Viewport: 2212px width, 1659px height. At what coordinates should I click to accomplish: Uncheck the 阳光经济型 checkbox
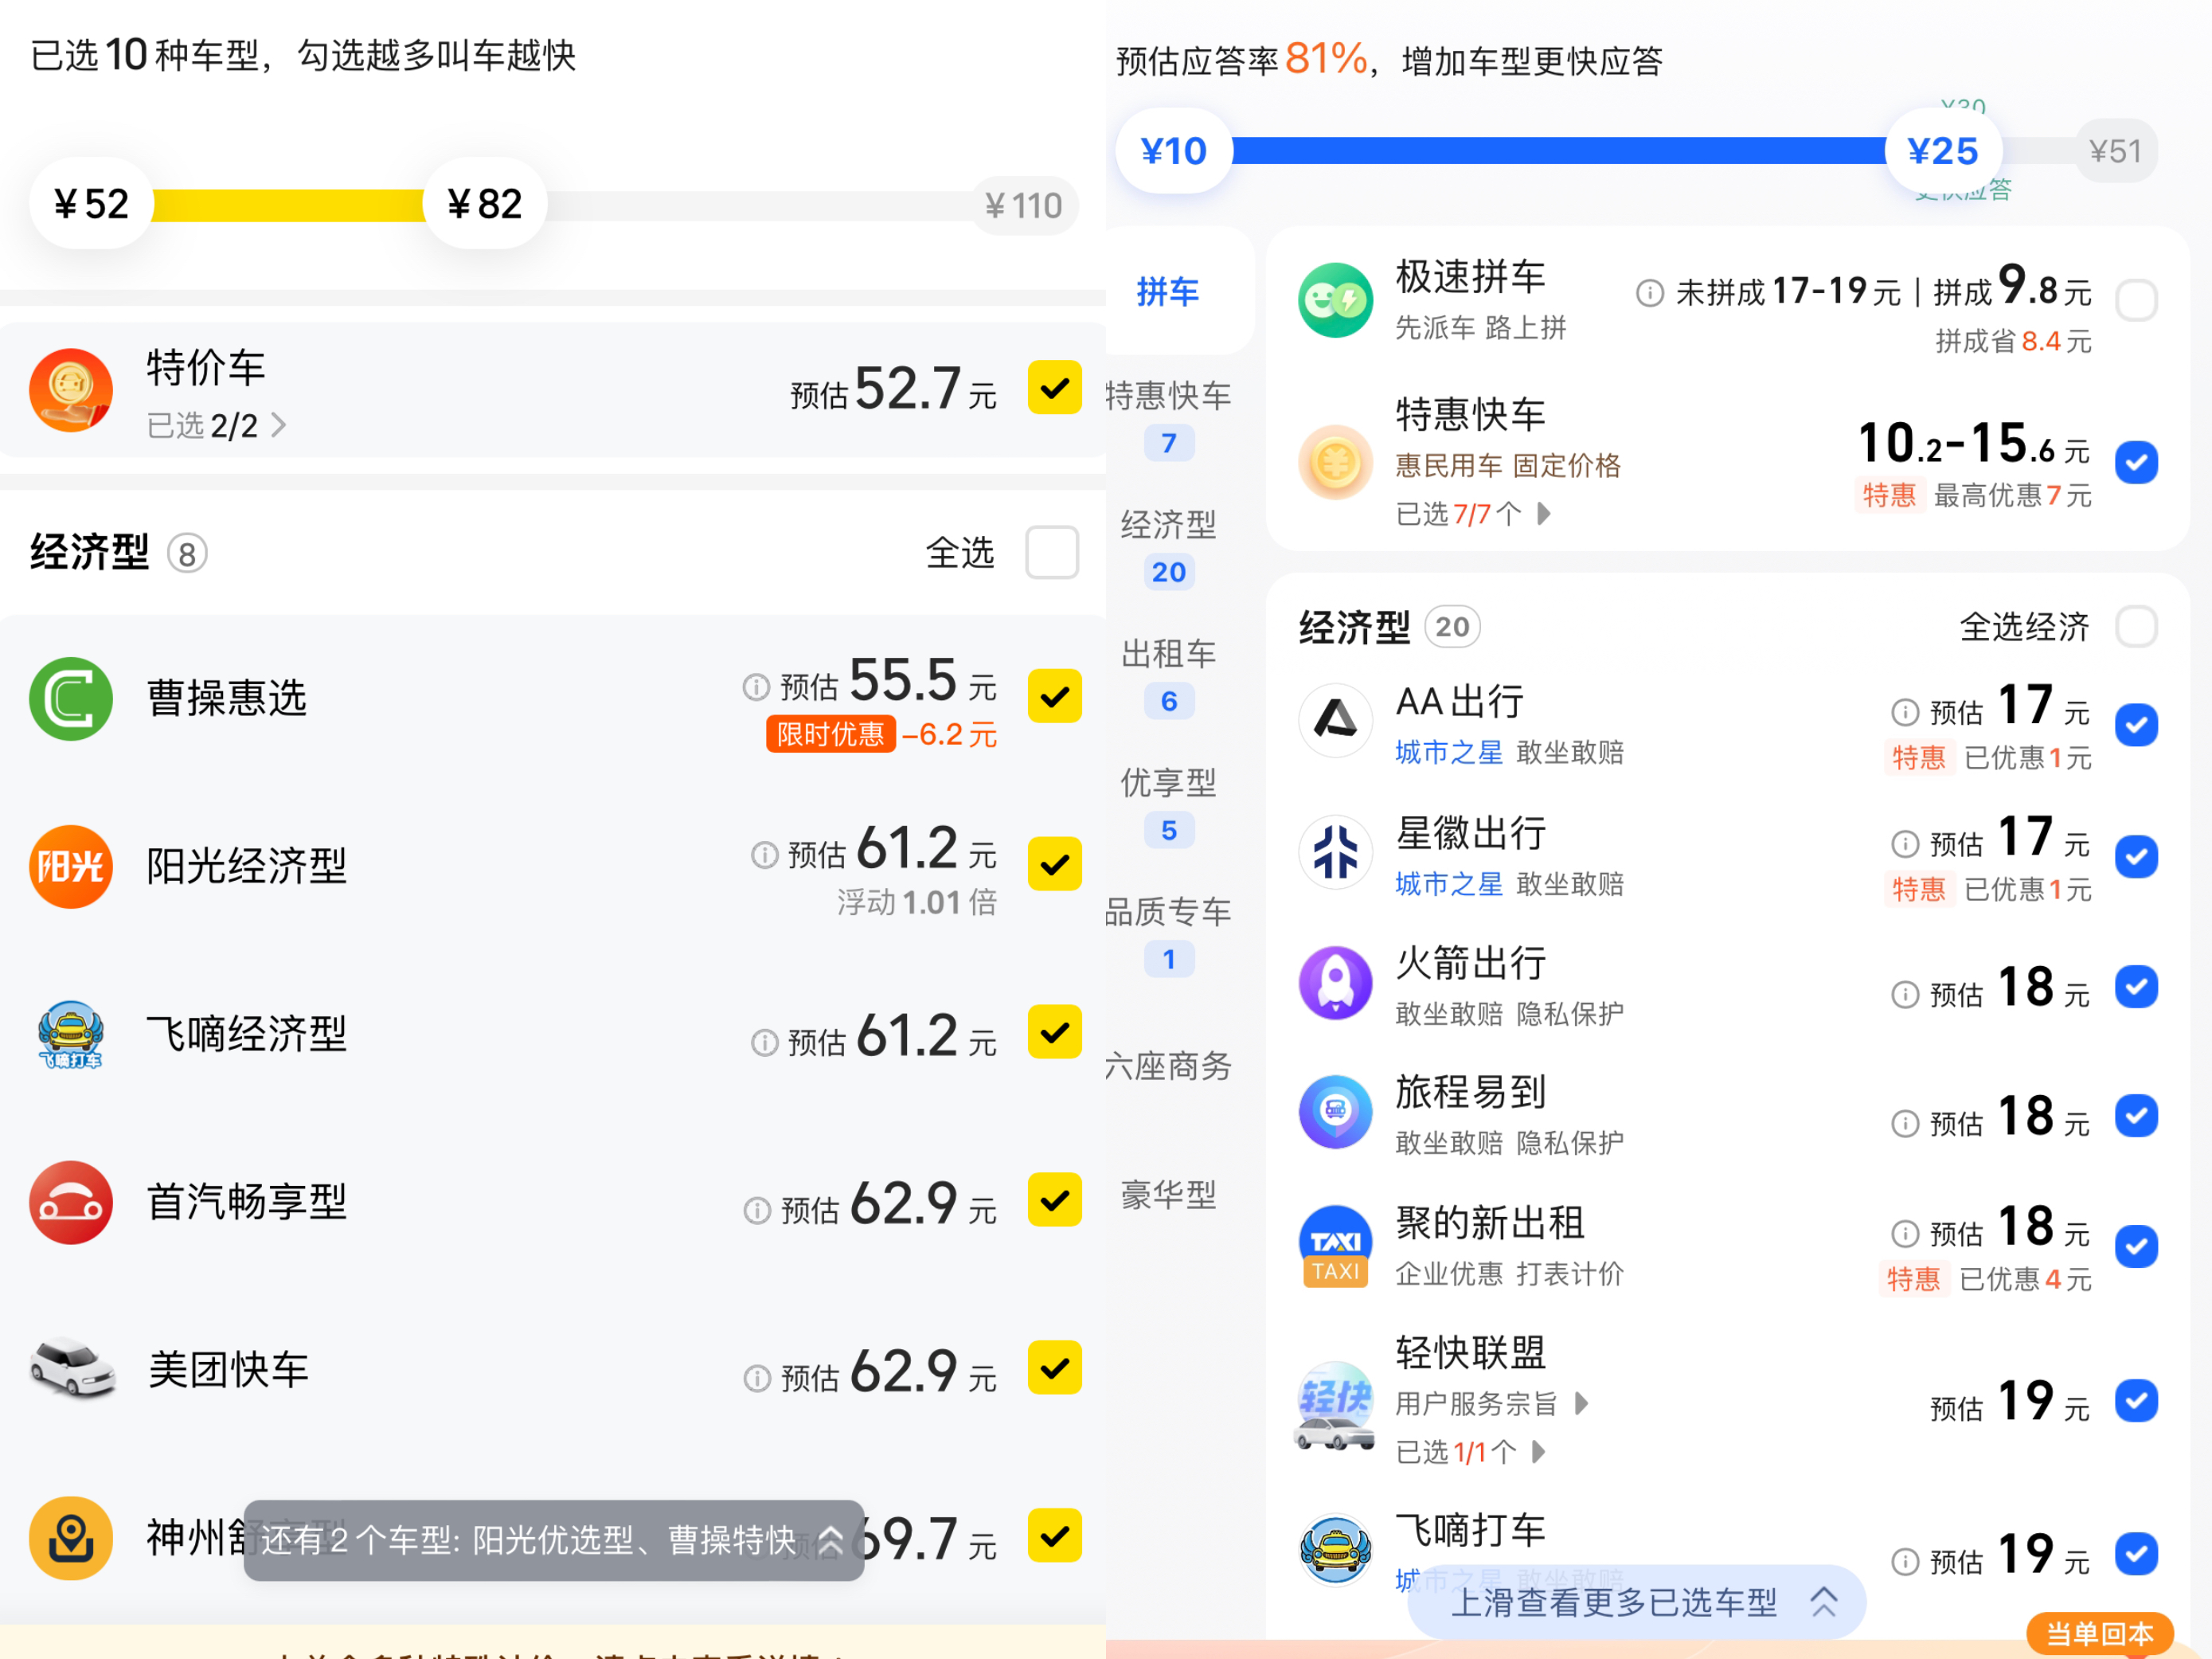point(1054,864)
